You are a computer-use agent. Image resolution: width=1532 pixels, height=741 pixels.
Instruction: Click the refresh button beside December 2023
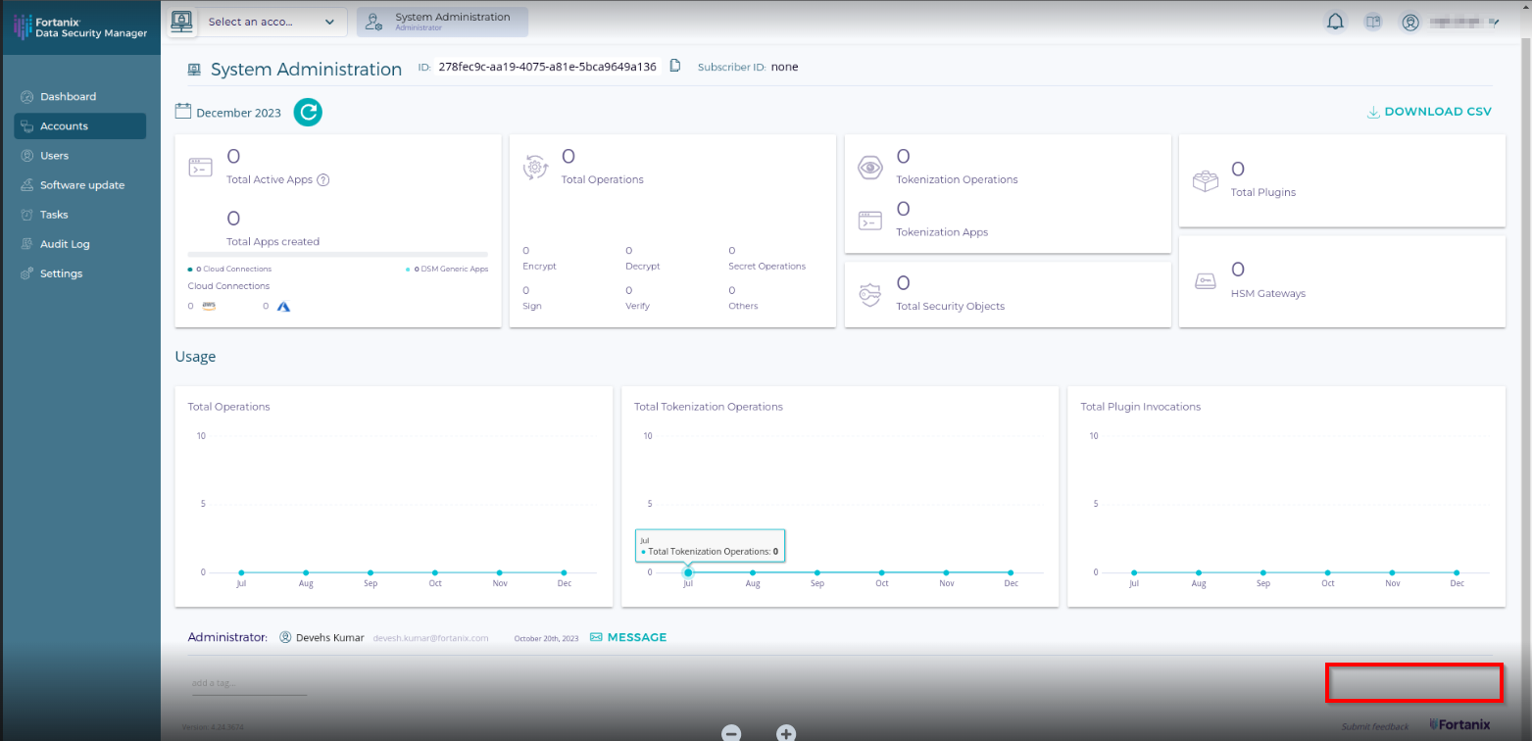point(308,113)
